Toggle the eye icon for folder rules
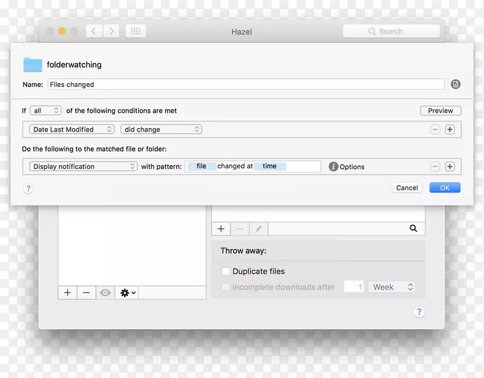This screenshot has width=484, height=378. (105, 293)
